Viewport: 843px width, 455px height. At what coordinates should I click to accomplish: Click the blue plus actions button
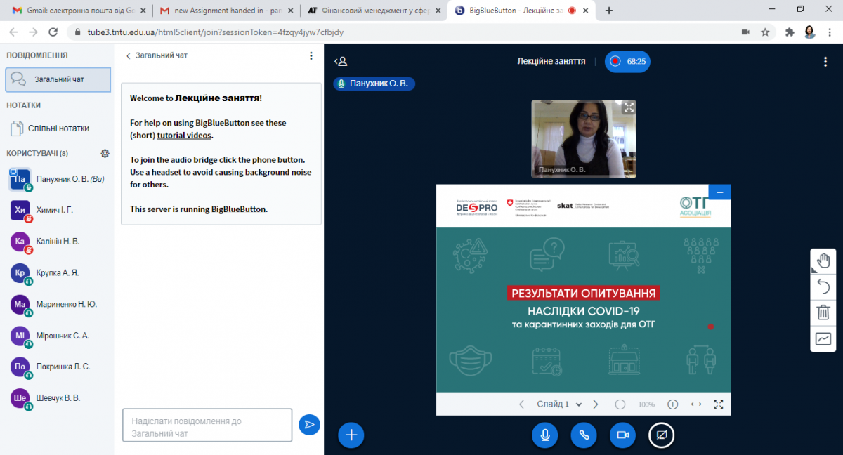point(351,435)
